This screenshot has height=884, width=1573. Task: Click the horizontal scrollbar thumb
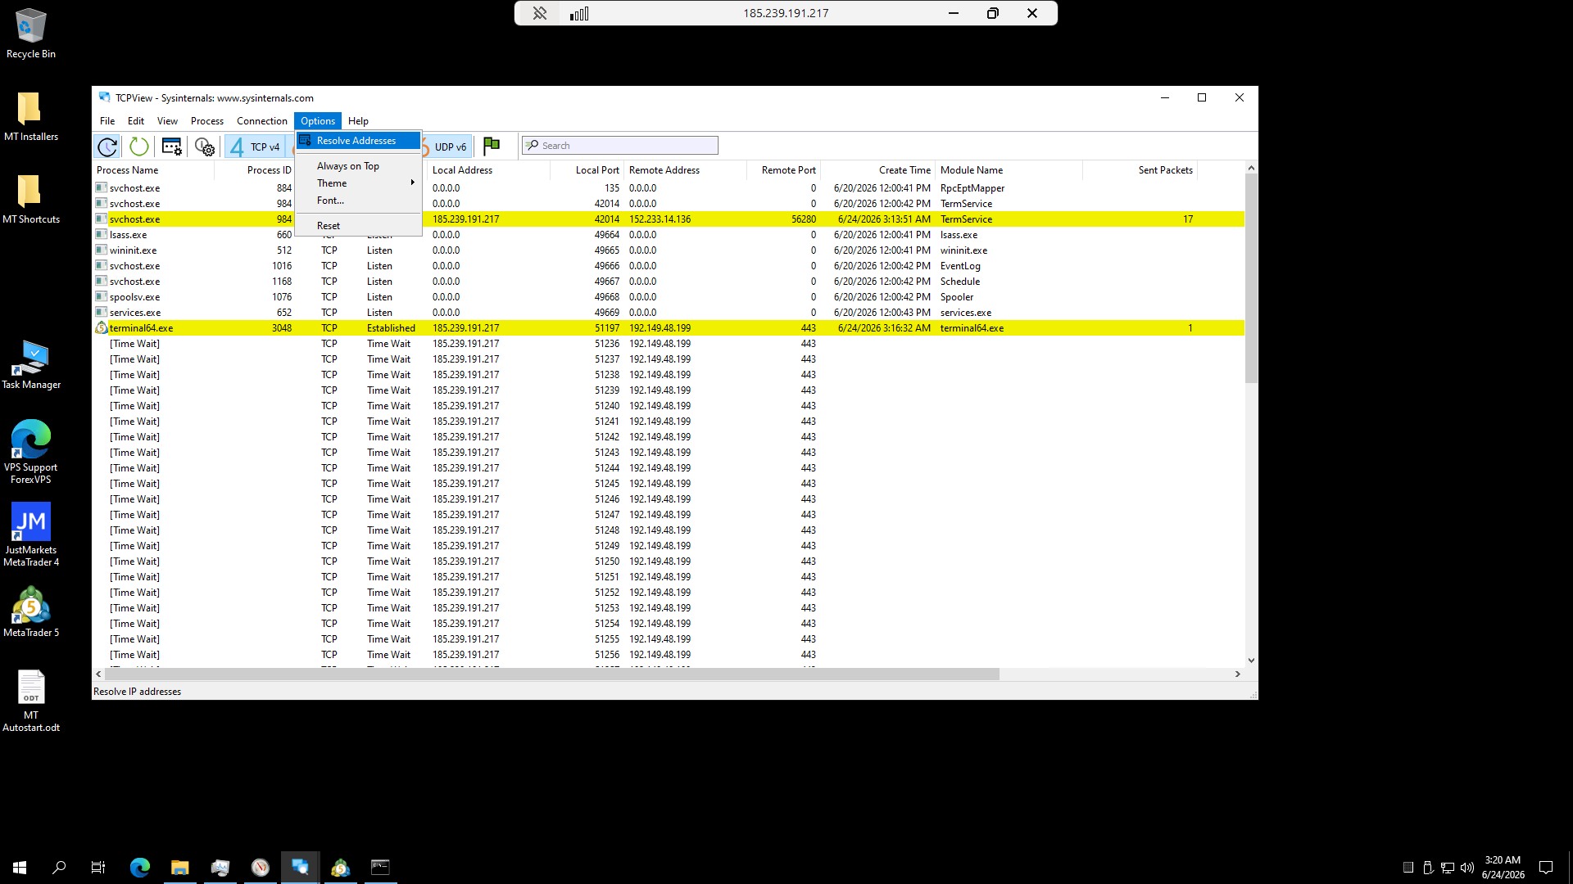552,674
